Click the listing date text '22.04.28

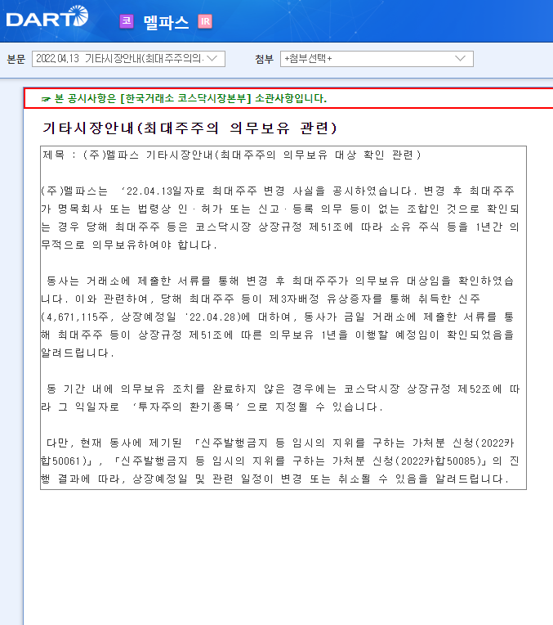click(x=211, y=317)
